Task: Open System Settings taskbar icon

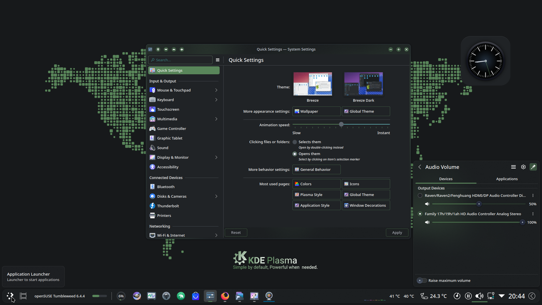Action: point(210,296)
